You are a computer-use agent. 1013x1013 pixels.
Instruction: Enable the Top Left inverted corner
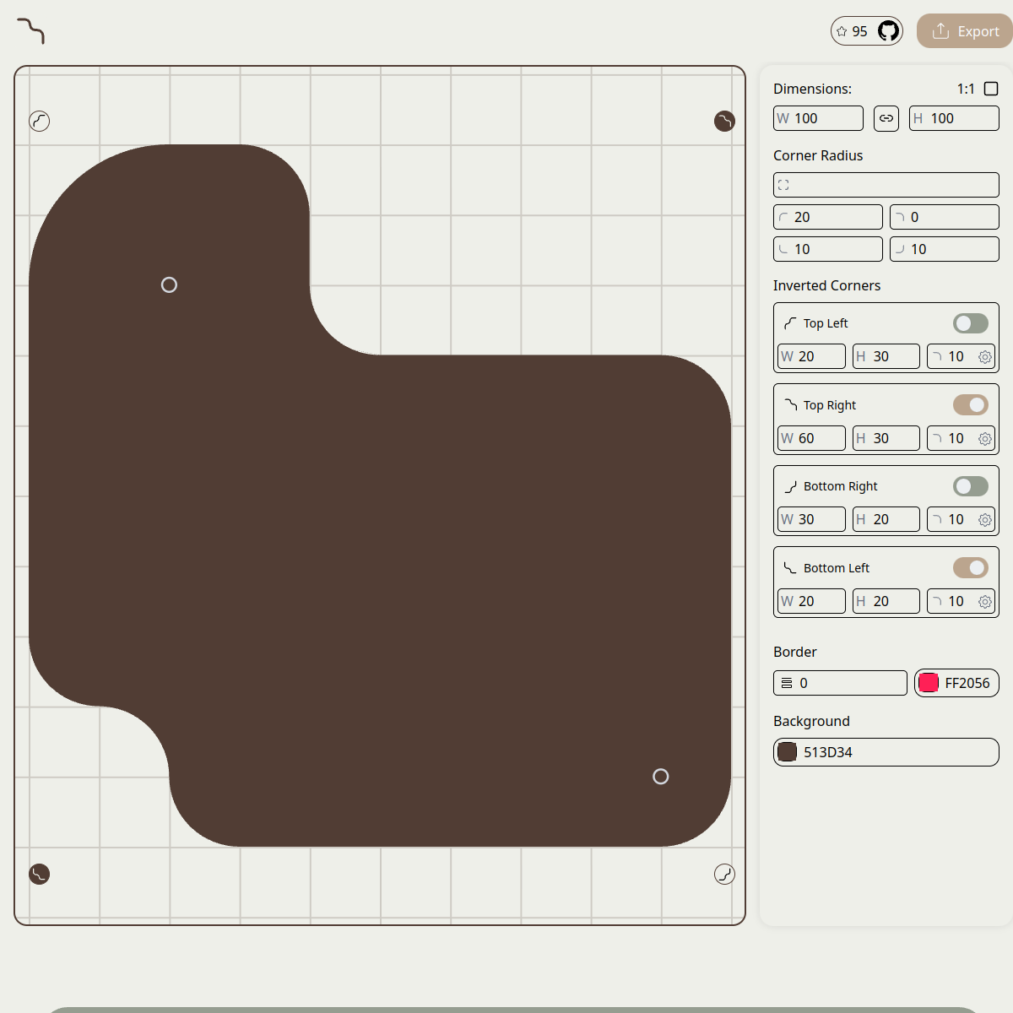[x=970, y=323]
